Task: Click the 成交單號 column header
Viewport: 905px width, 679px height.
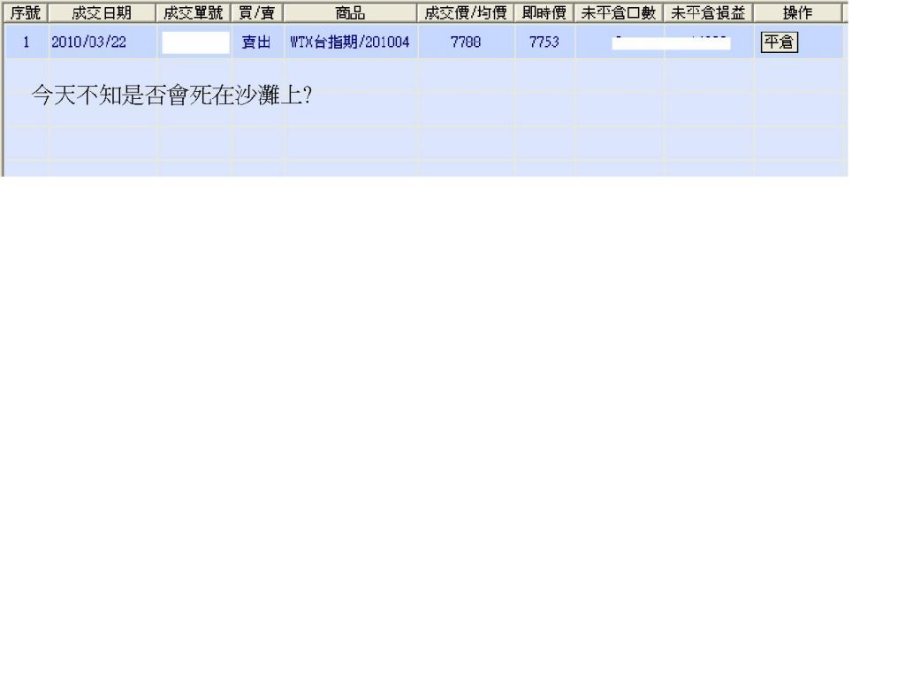Action: pos(194,12)
